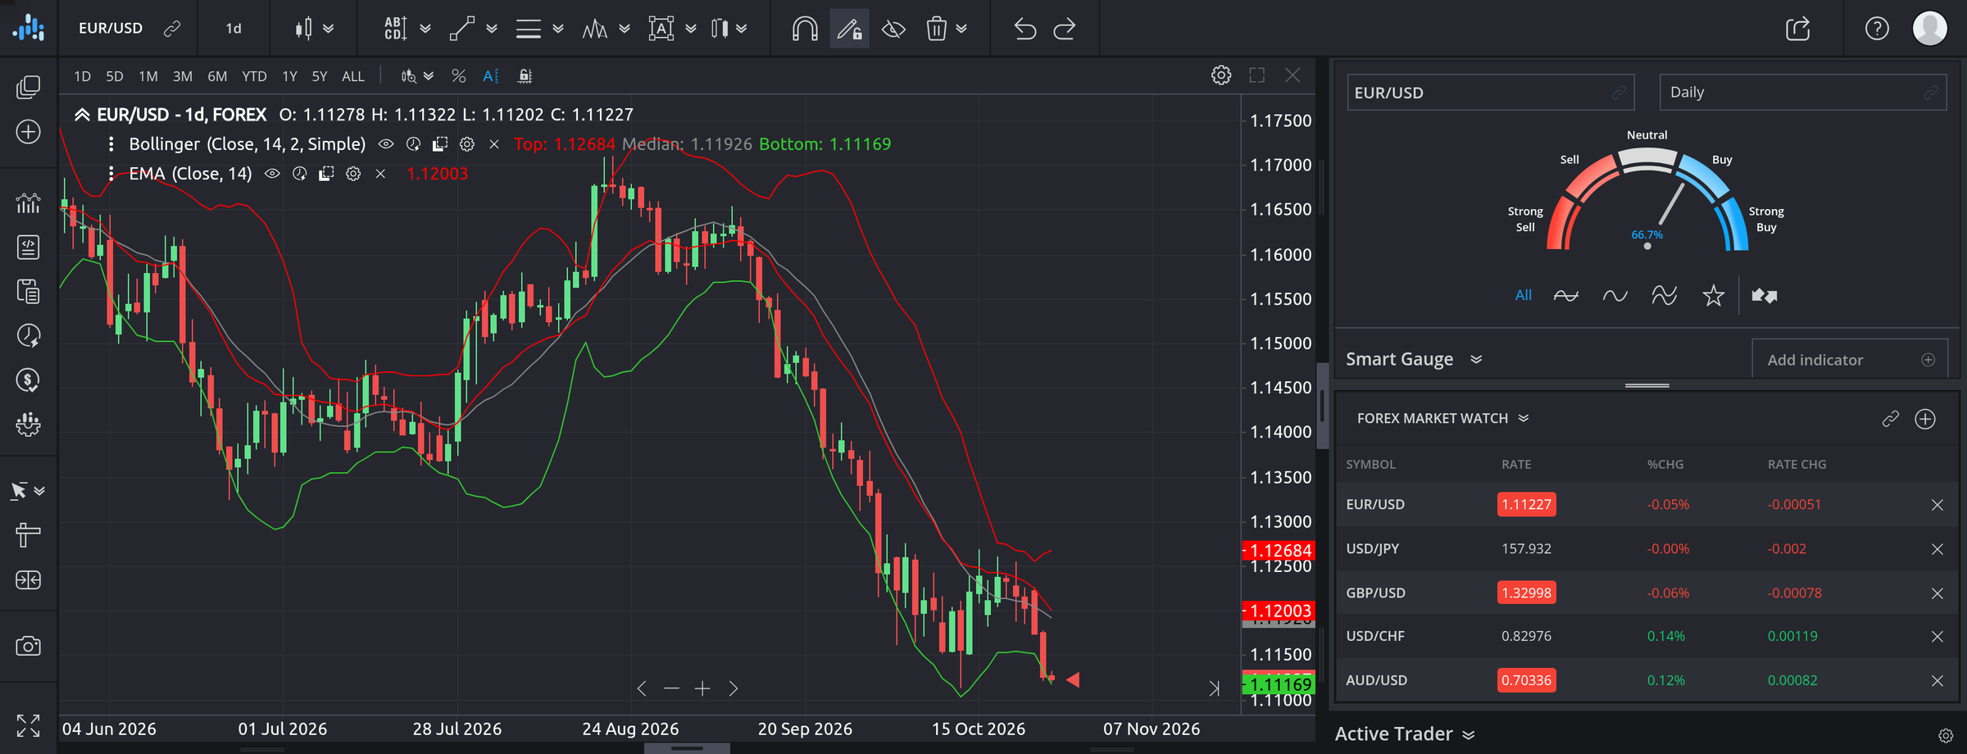Screen dimensions: 1967x754
Task: Open the layouts icon in left sidebar
Action: click(28, 87)
